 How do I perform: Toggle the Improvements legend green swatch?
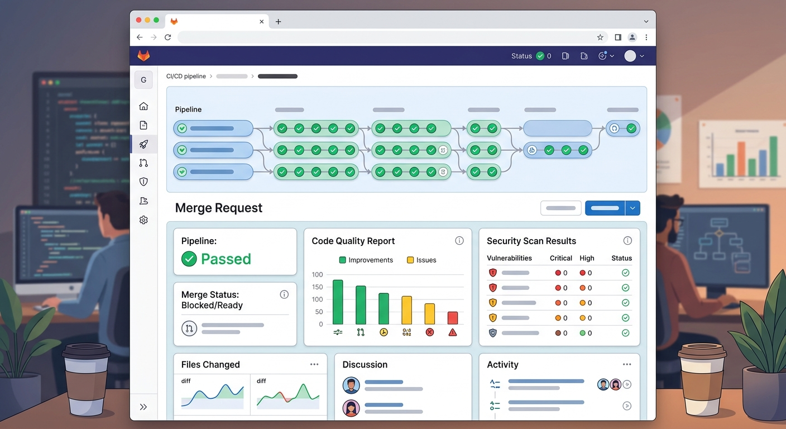[x=343, y=260]
